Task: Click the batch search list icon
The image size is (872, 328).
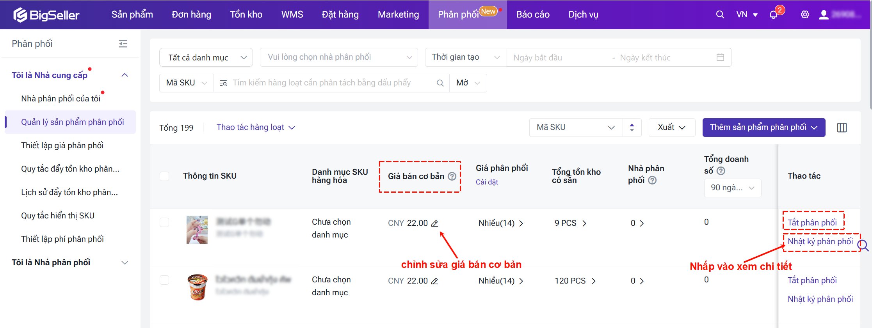Action: [x=223, y=83]
